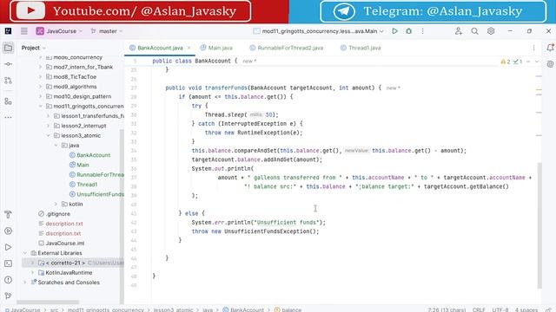Open the Run tool window

click(8, 247)
